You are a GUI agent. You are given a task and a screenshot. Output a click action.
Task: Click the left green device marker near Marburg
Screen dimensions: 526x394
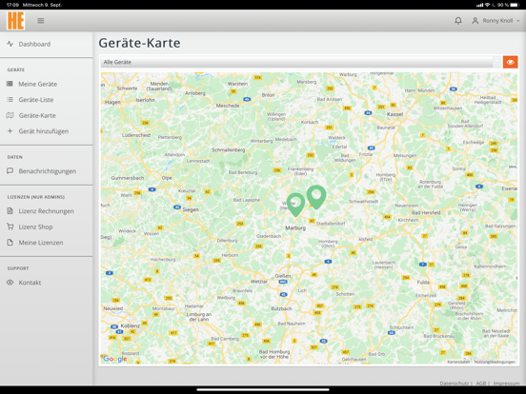tap(295, 205)
